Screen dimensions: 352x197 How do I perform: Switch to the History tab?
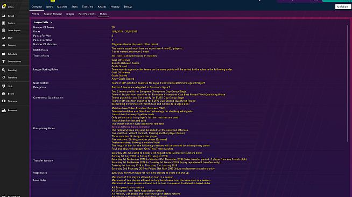tap(115, 7)
